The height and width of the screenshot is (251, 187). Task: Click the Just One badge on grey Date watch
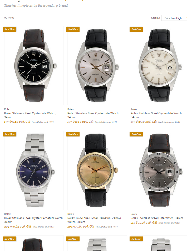[x=136, y=134]
